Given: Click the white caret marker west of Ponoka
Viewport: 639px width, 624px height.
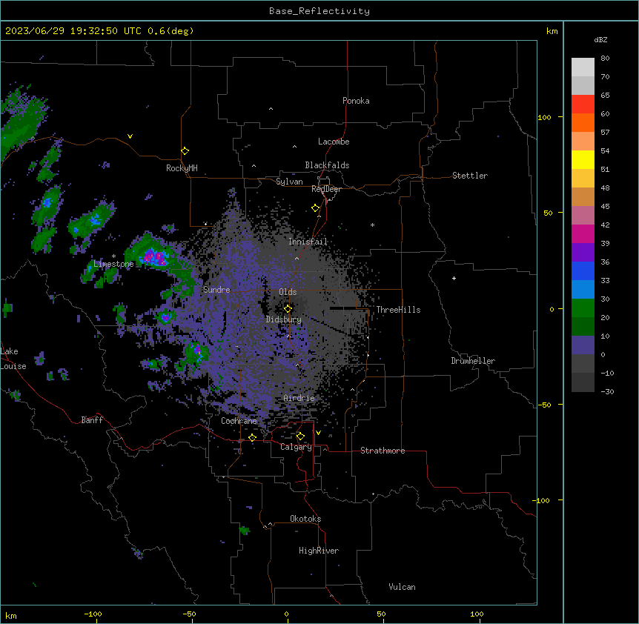Looking at the screenshot, I should 271,109.
